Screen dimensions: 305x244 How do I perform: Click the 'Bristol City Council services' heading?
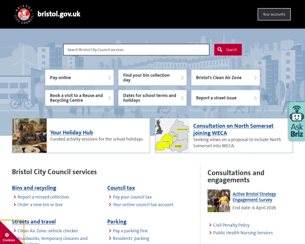[54, 172]
